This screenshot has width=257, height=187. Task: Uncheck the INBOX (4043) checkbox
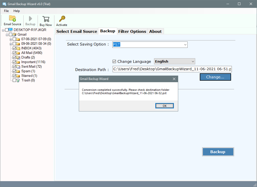pyautogui.click(x=14, y=48)
